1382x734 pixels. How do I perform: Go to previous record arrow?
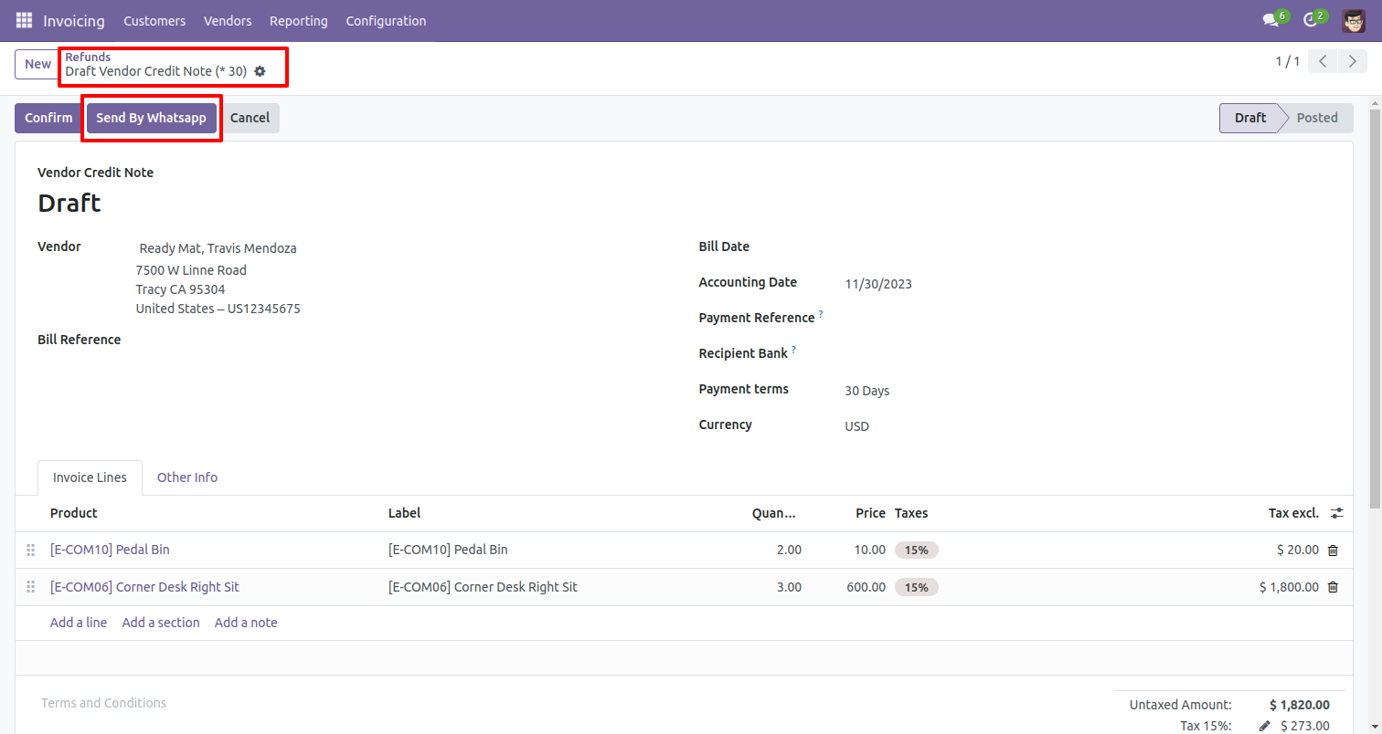(1323, 62)
